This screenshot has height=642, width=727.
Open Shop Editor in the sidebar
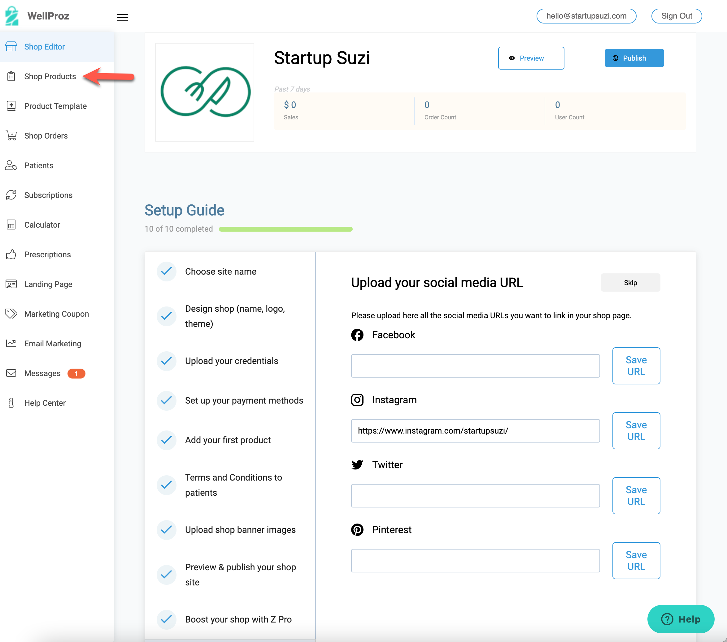[57, 47]
